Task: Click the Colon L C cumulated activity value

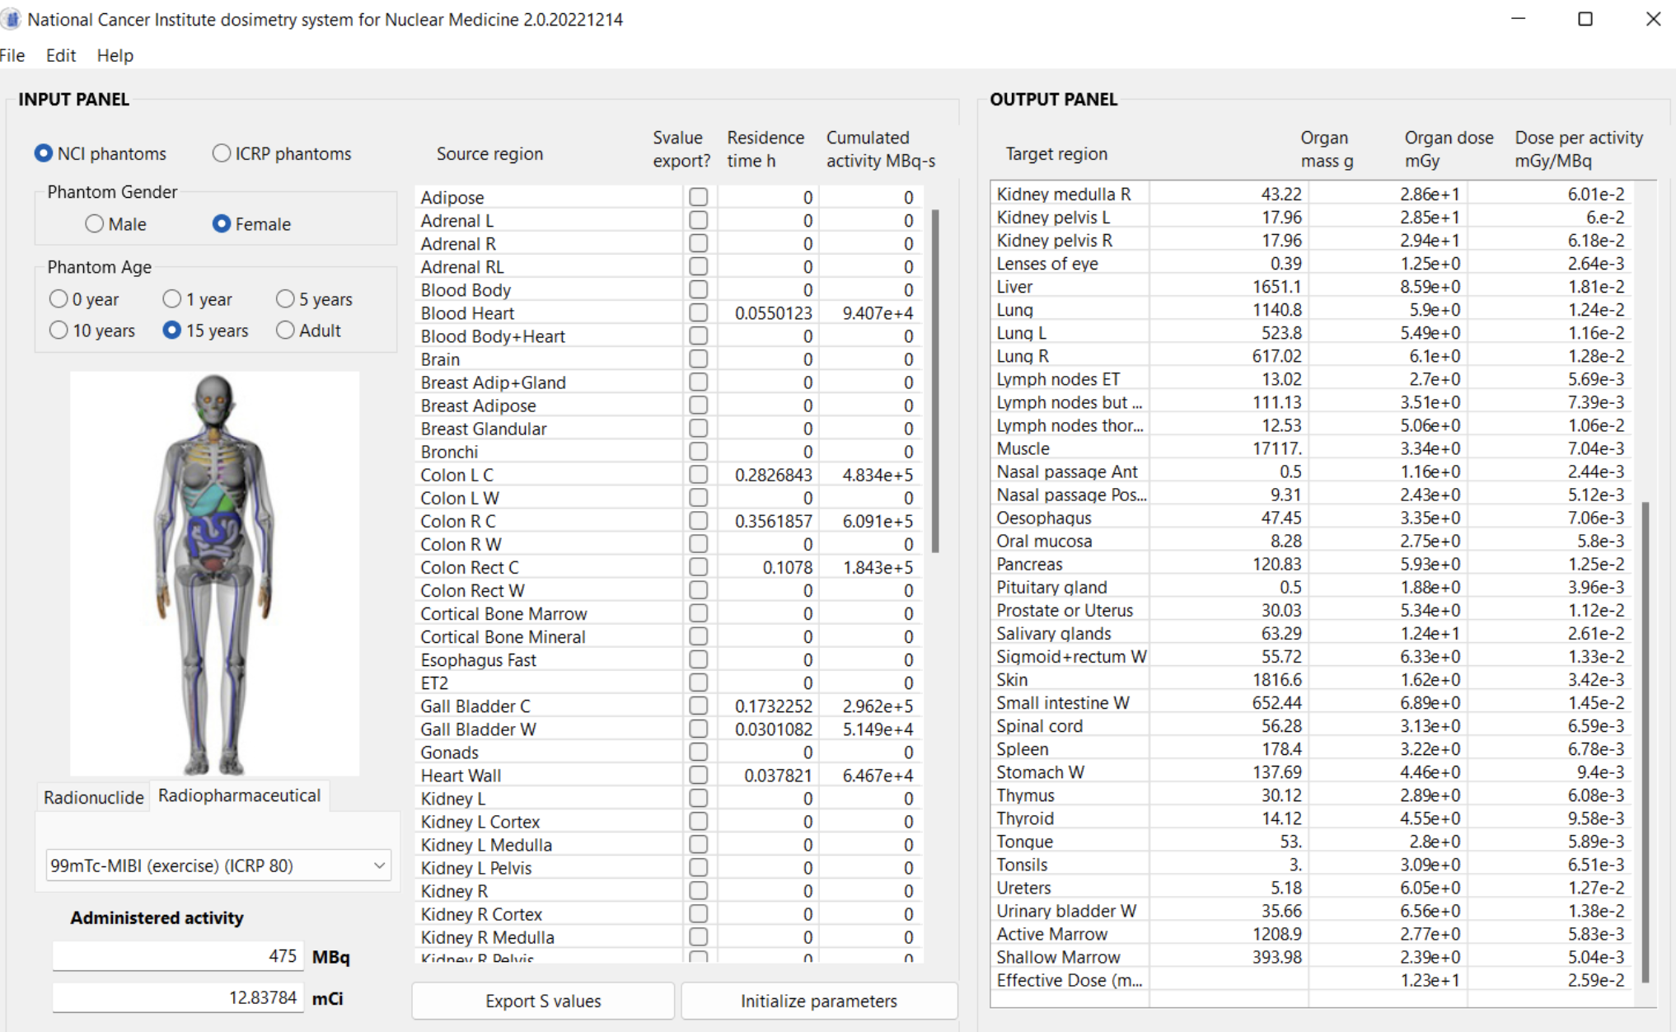Action: 878,475
